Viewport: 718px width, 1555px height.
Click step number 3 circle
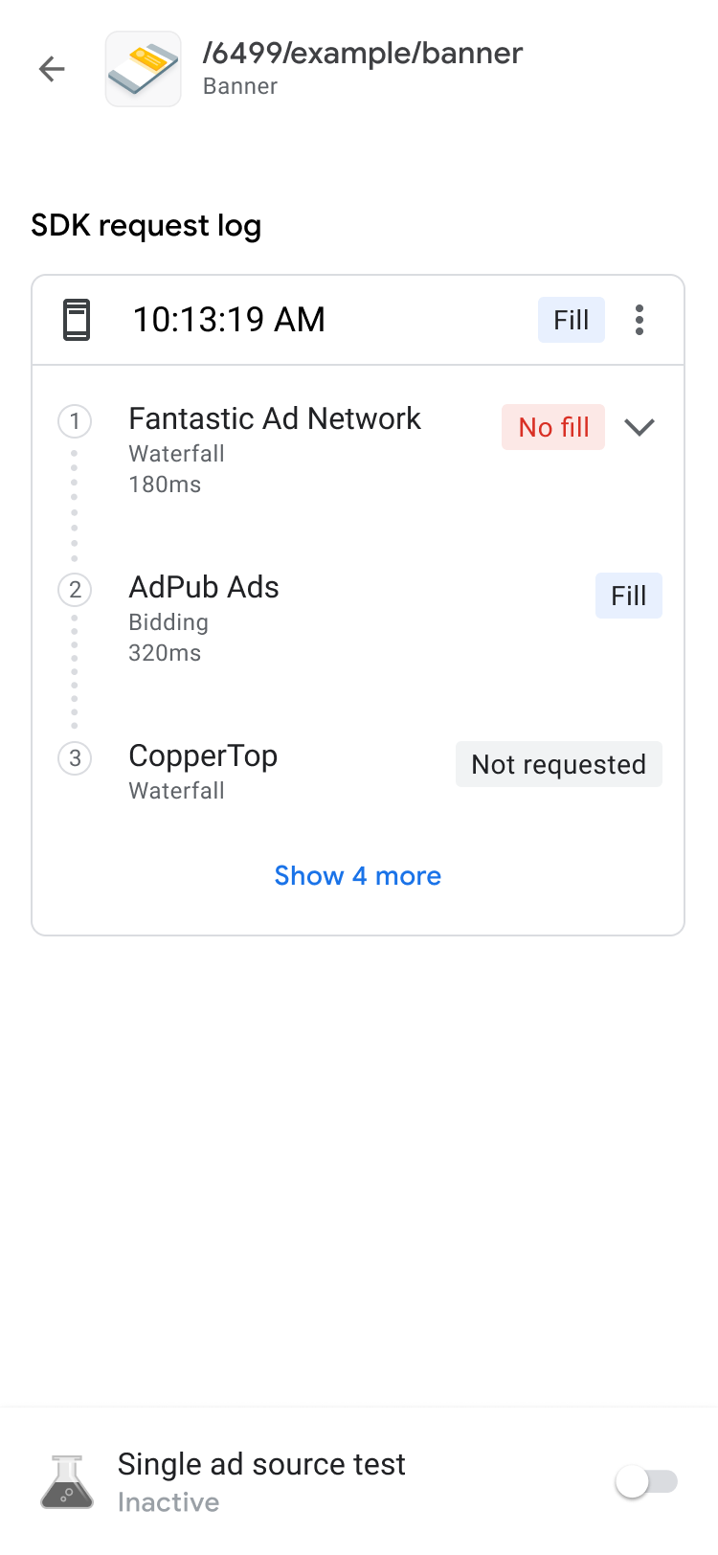pos(75,758)
